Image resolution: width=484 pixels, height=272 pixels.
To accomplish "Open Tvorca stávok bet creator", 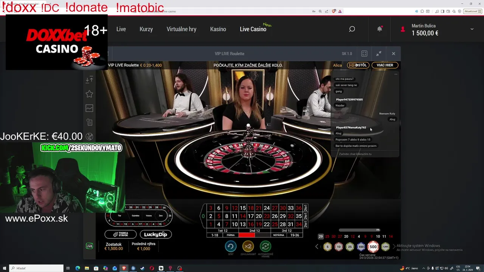I will coord(121,234).
